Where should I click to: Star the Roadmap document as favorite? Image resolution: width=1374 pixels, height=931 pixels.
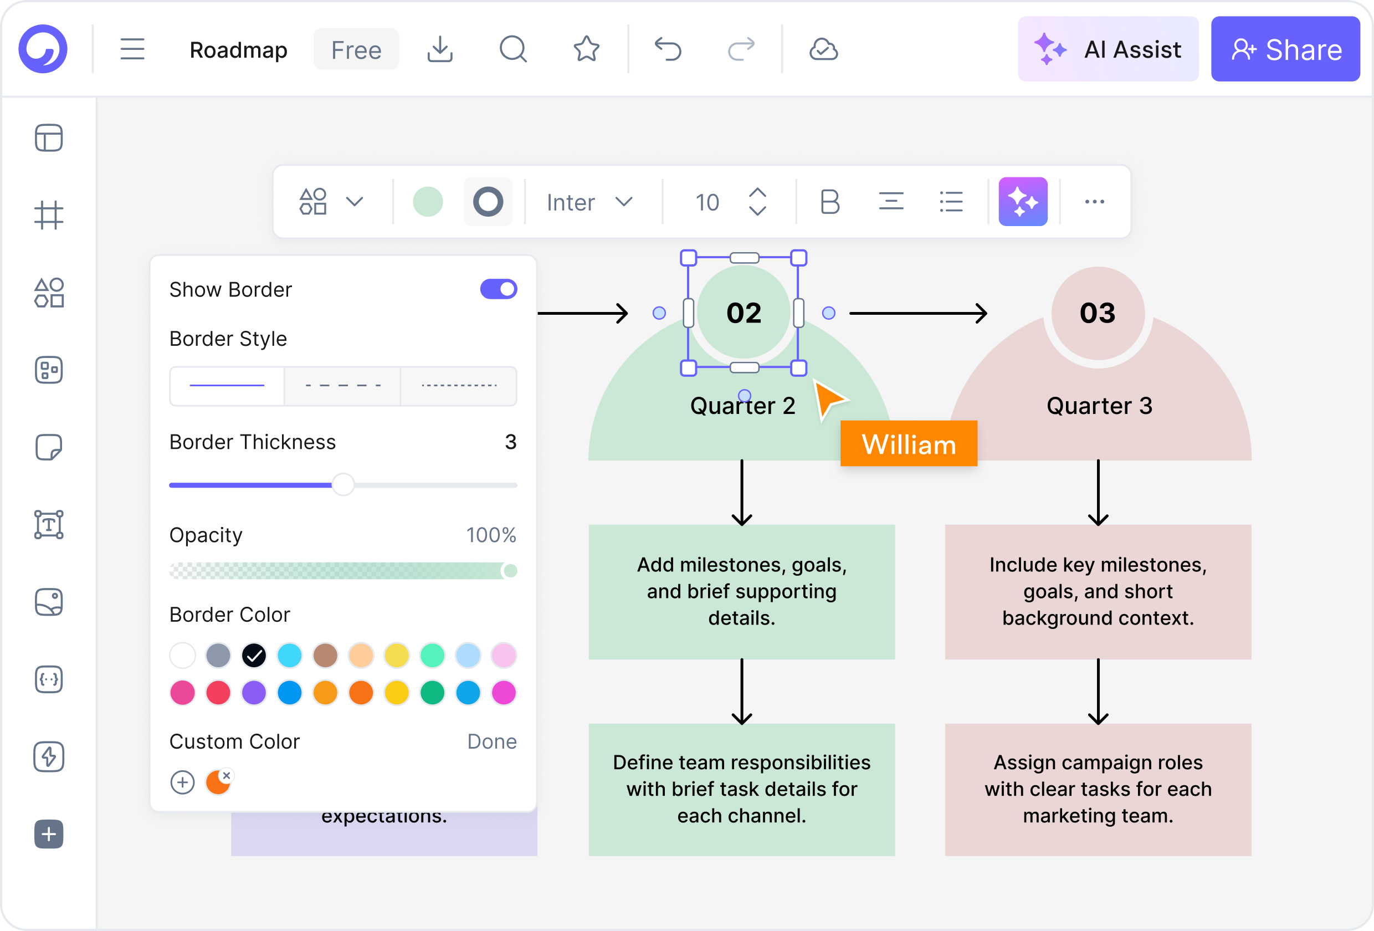pos(586,49)
